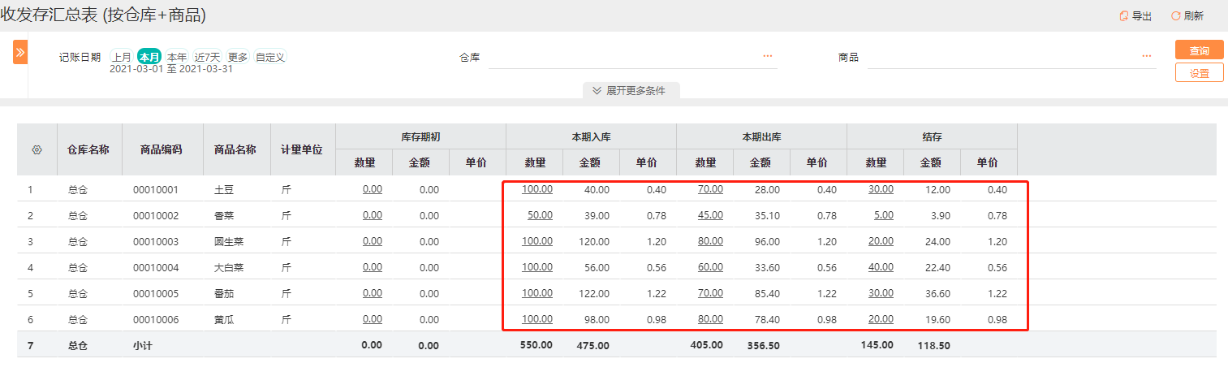1228x389 pixels.
Task: Select the active 本月 date tab
Action: pyautogui.click(x=149, y=57)
